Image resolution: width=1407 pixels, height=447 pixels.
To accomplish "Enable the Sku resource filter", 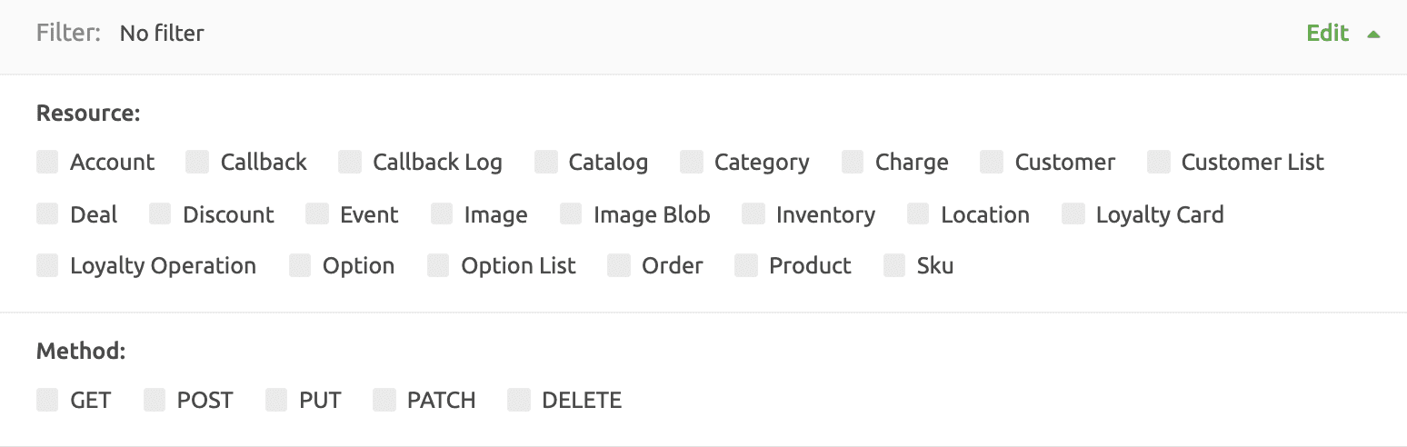I will coord(895,266).
